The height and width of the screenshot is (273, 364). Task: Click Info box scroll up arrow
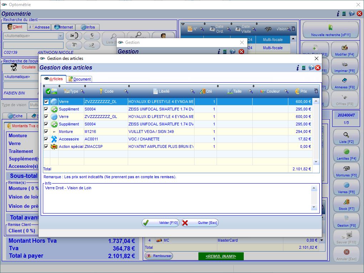[314, 188]
